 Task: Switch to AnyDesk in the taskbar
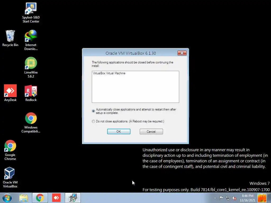56,198
